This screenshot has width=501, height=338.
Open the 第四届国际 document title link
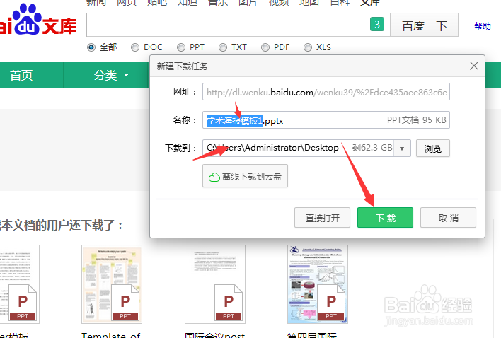pyautogui.click(x=317, y=334)
